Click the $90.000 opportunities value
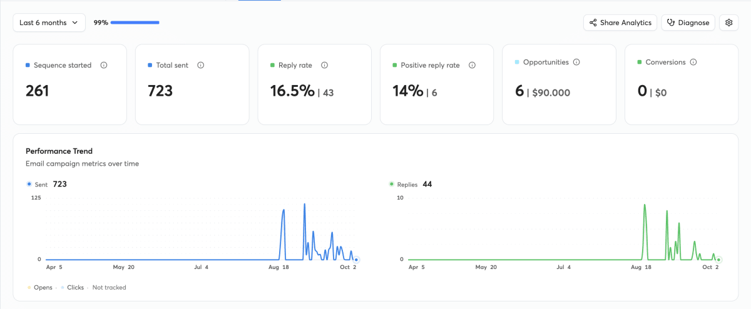This screenshot has width=751, height=309. [551, 93]
